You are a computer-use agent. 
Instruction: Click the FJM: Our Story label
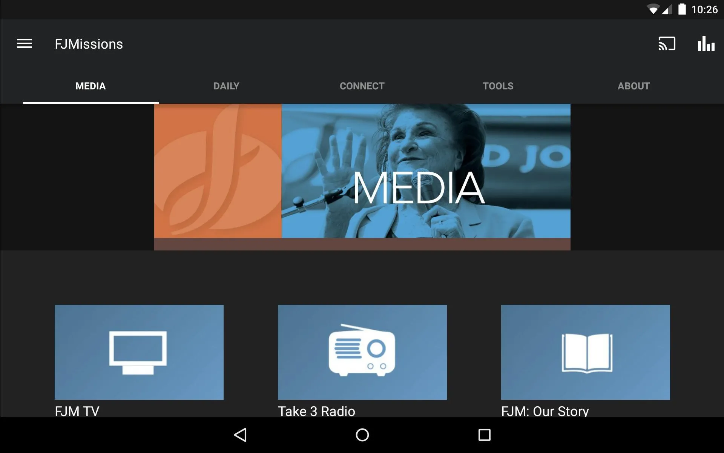[x=545, y=411]
